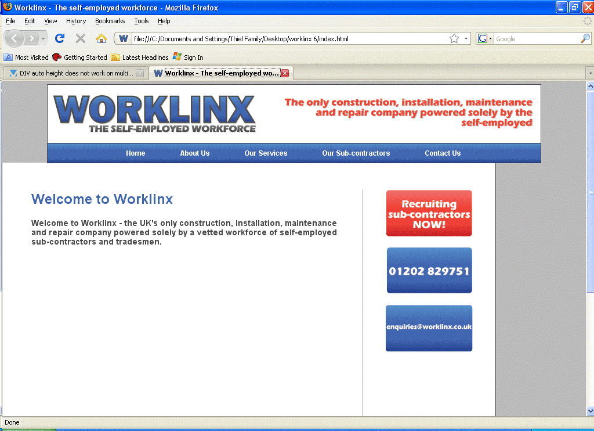The height and width of the screenshot is (431, 594).
Task: Click the browser Back arrow button
Action: 15,38
